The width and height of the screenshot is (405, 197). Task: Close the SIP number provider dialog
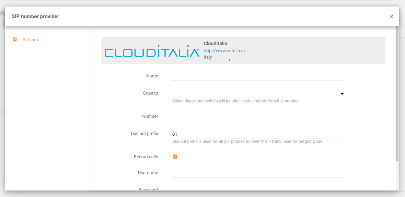pyautogui.click(x=392, y=16)
